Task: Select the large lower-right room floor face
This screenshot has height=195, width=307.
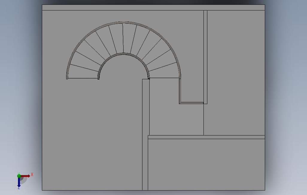Action: coord(206,164)
